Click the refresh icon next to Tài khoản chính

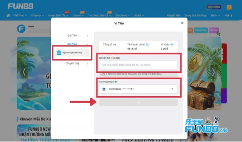coord(148,45)
